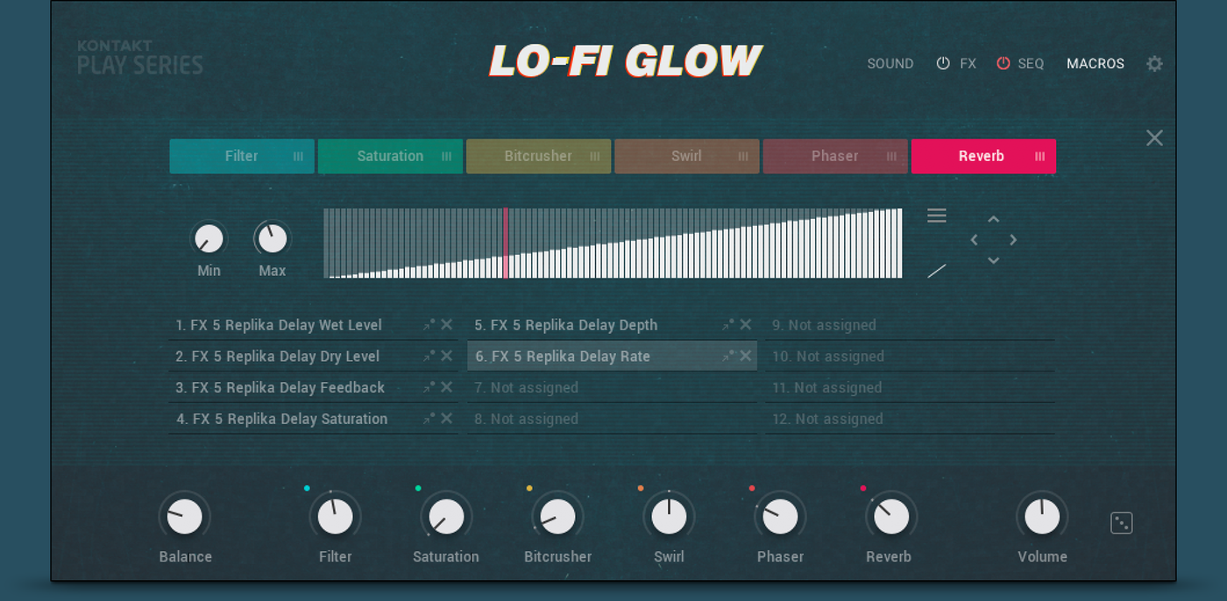The height and width of the screenshot is (601, 1227).
Task: Open the curve hamburger menu icon
Action: (937, 216)
